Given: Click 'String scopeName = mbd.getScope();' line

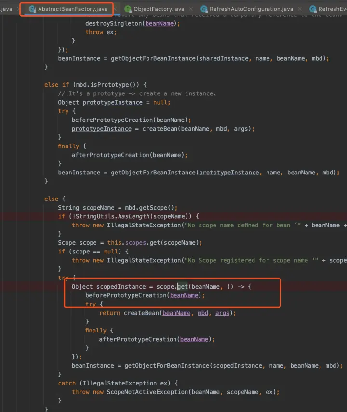Looking at the screenshot, I should click(x=118, y=208).
